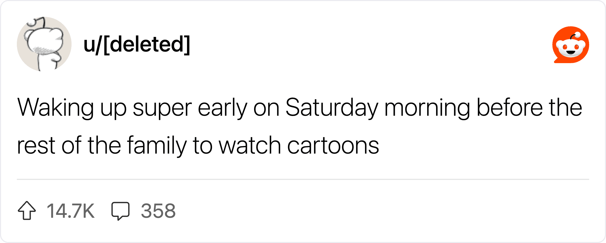Click the word "Waking" in the post

55,108
